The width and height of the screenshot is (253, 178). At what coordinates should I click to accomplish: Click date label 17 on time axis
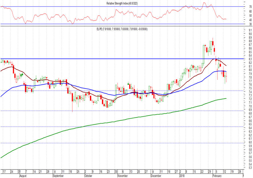pyautogui.click(x=4, y=171)
